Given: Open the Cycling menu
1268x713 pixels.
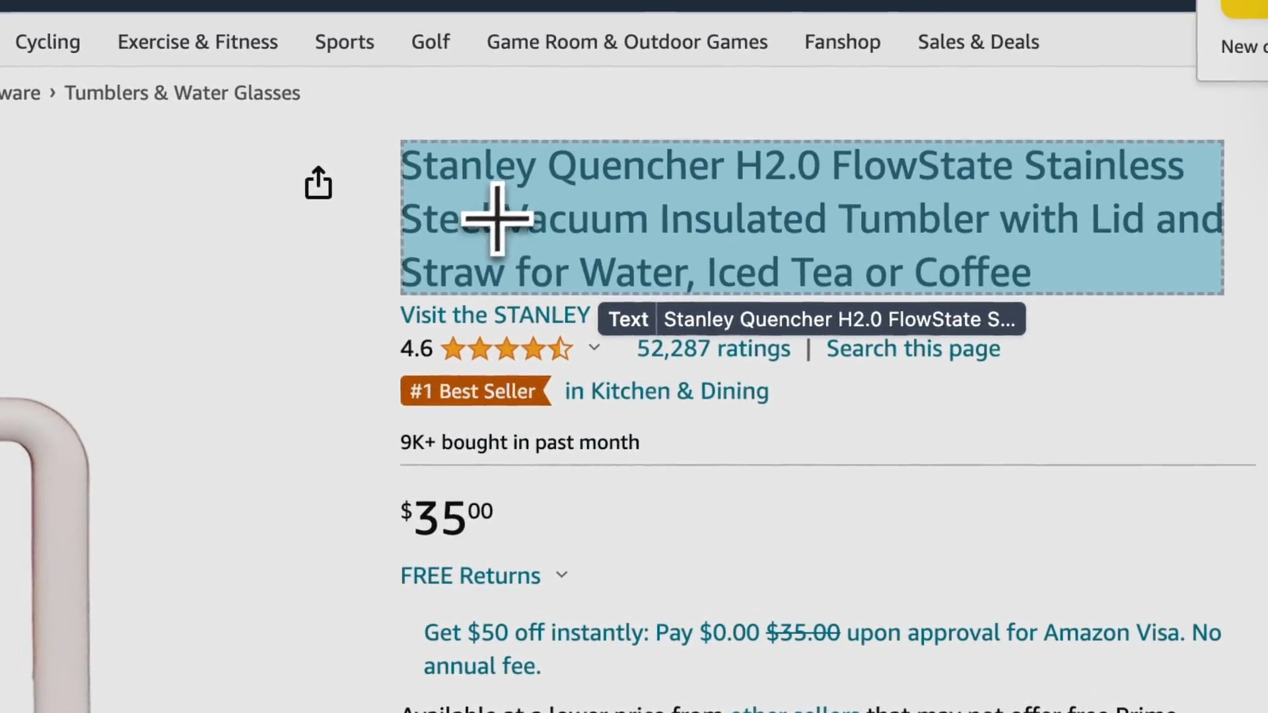Looking at the screenshot, I should 48,42.
